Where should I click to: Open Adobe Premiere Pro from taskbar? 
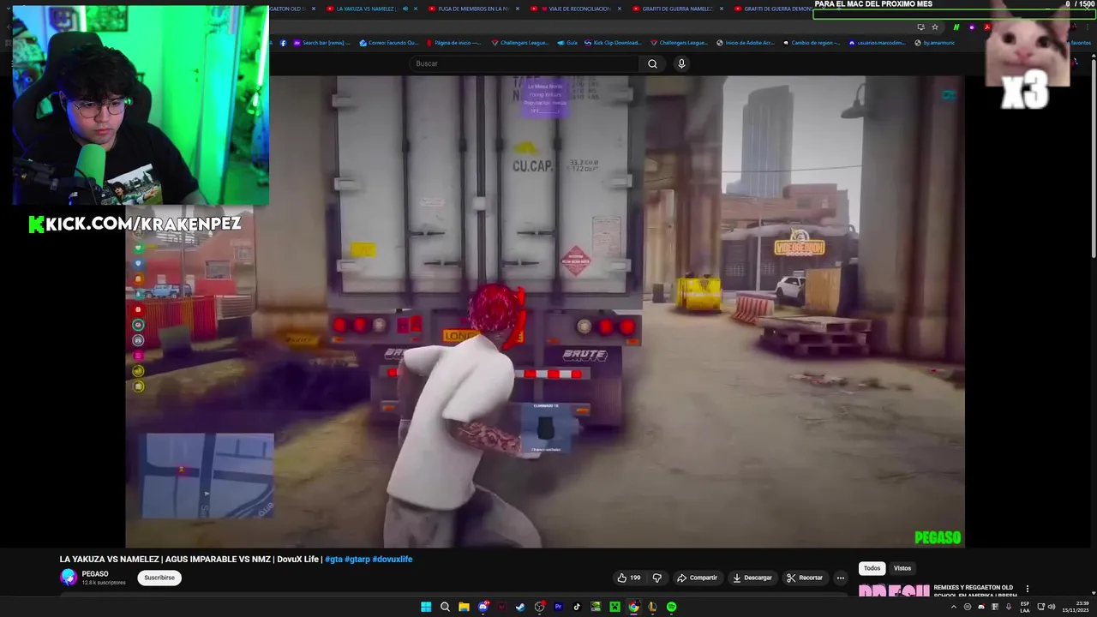558,607
